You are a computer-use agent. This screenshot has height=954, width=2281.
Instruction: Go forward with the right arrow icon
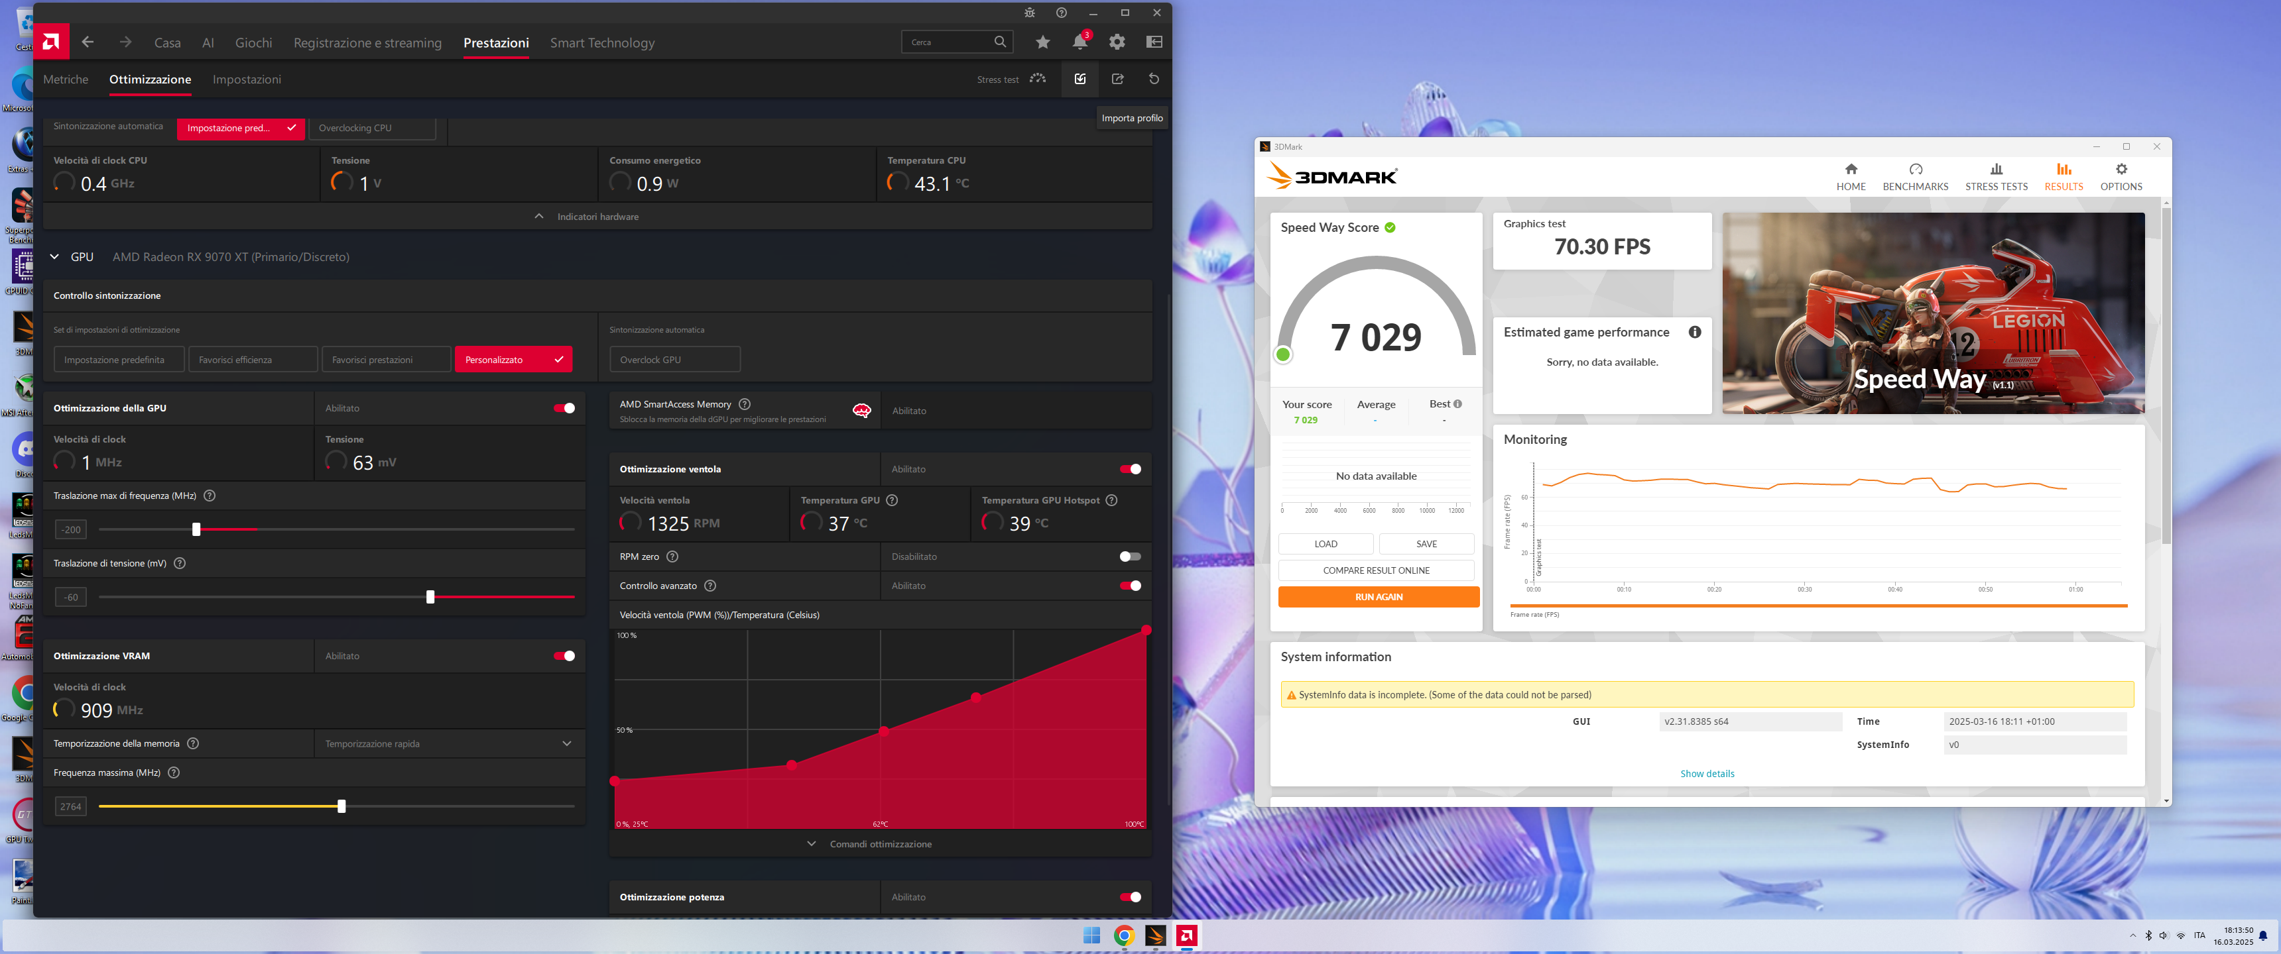(x=126, y=42)
